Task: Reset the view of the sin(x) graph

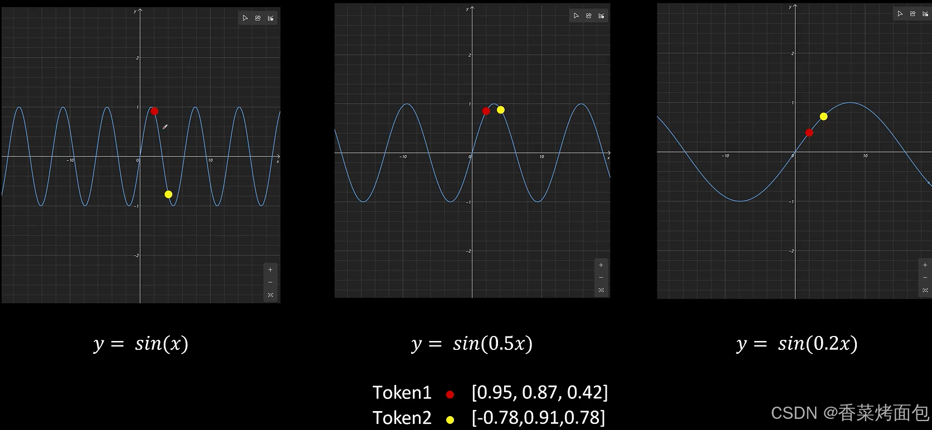Action: pyautogui.click(x=271, y=295)
